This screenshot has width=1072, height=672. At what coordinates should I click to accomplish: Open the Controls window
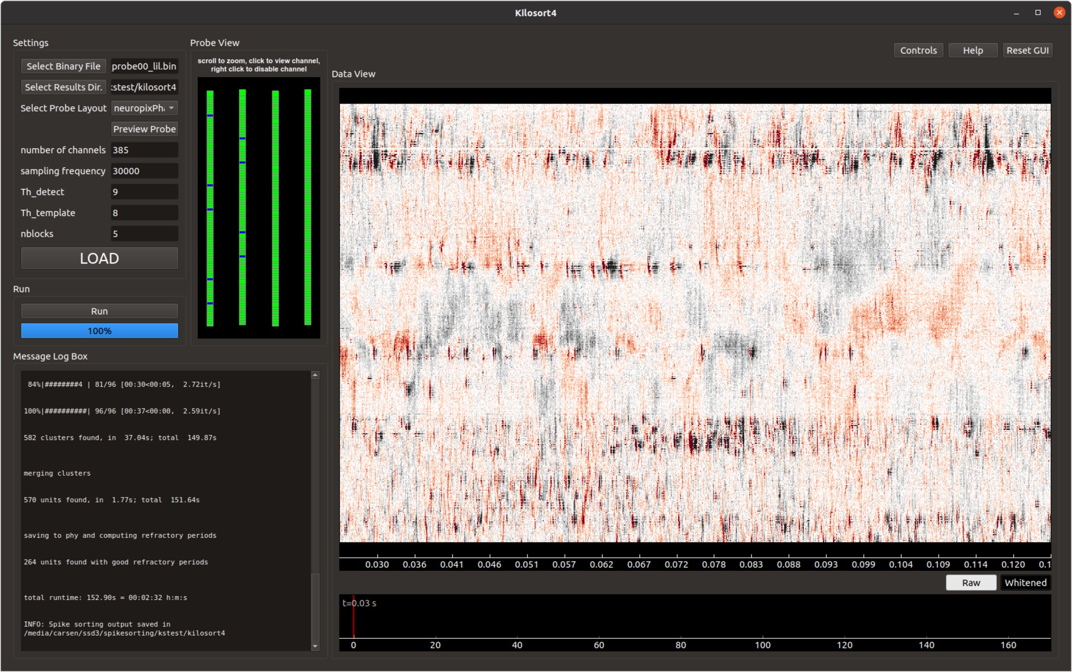coord(918,50)
